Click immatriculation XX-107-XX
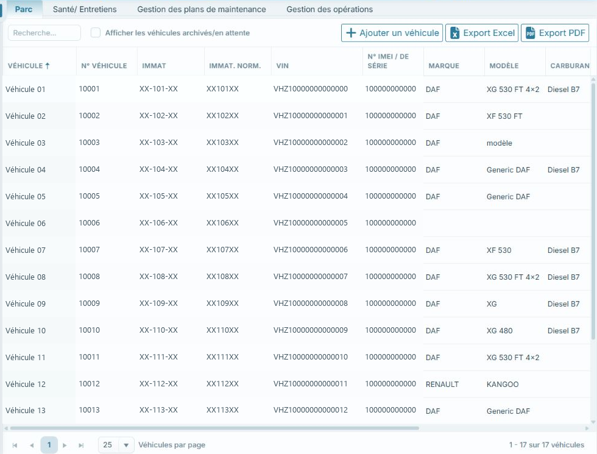This screenshot has height=454, width=597. [x=158, y=250]
